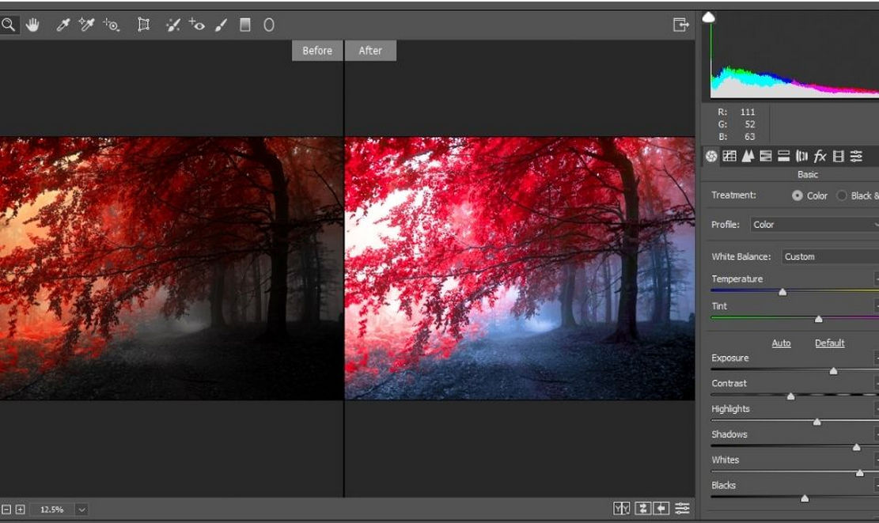
Task: Select the Spot Removal tool
Action: (x=171, y=25)
